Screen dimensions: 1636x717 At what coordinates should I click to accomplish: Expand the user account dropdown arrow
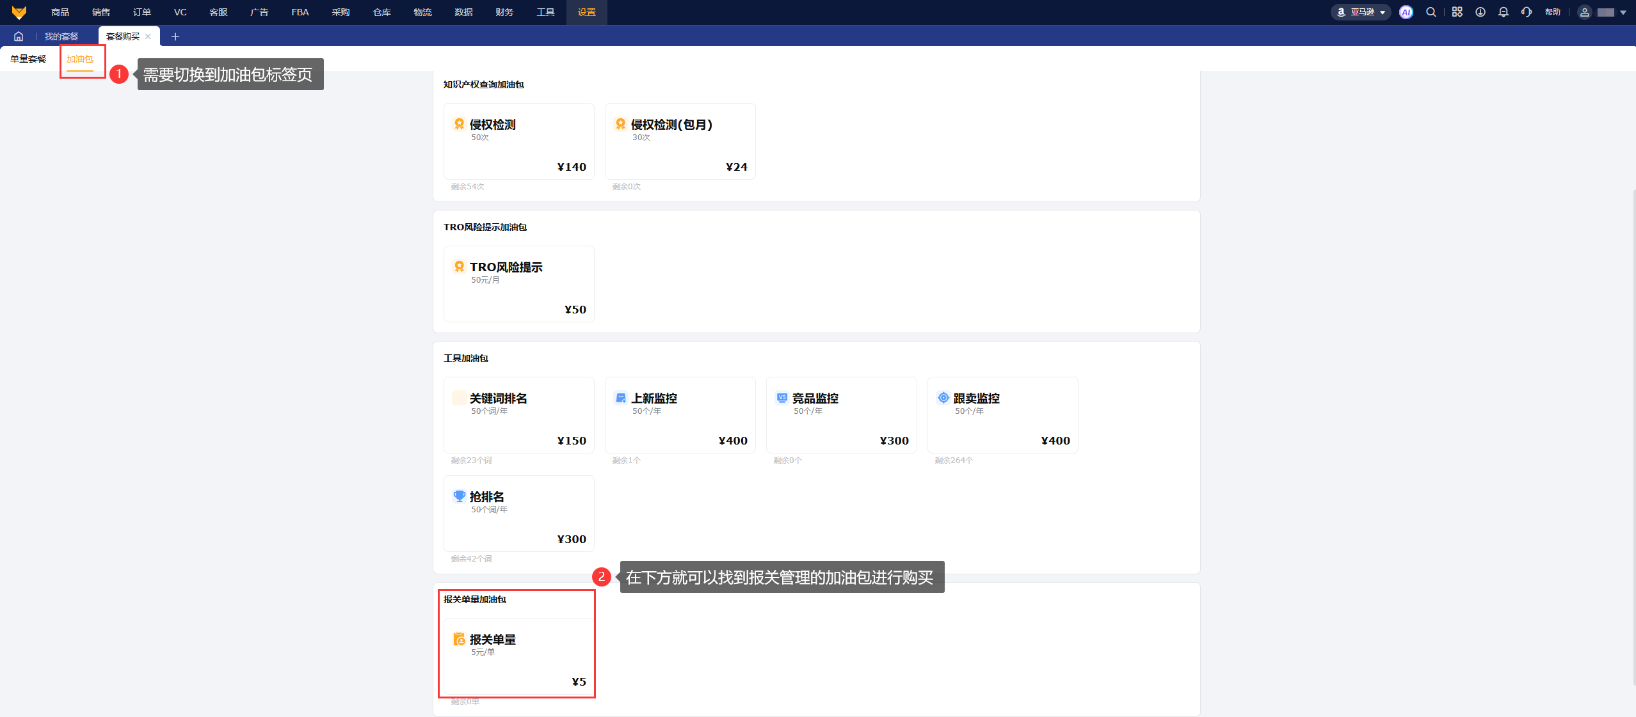pos(1623,12)
